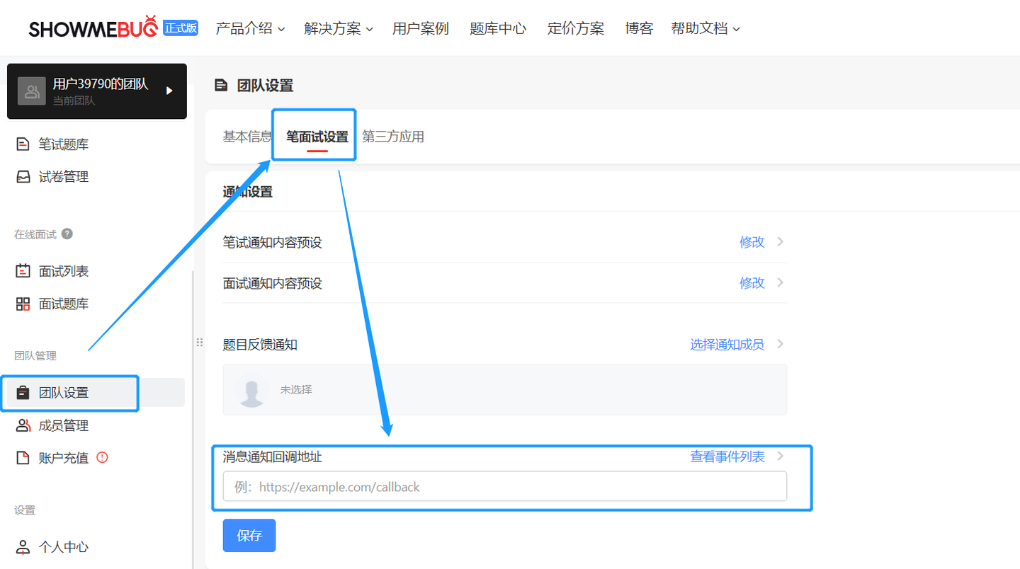Select the 团队设置 briefcase icon
1020x569 pixels.
tap(23, 392)
